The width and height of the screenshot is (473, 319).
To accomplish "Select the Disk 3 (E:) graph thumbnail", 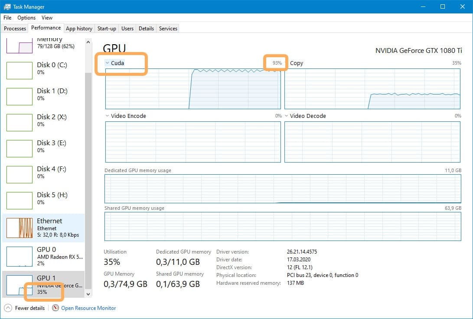I will 20,148.
